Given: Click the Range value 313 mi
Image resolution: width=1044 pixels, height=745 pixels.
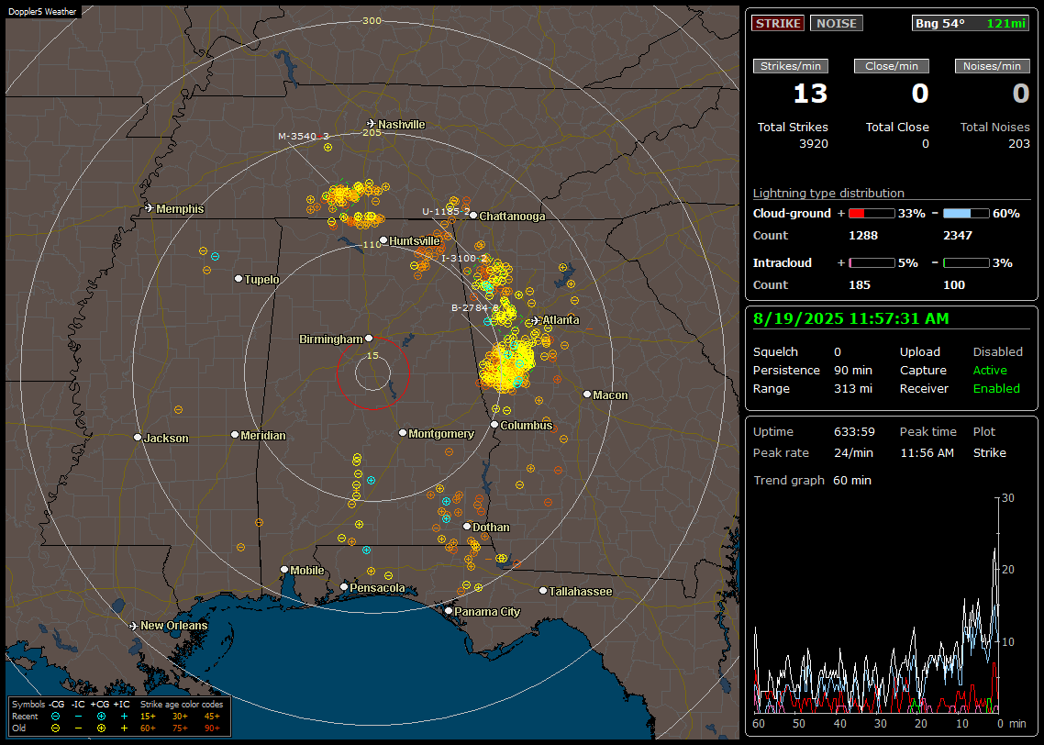Looking at the screenshot, I should (x=853, y=389).
